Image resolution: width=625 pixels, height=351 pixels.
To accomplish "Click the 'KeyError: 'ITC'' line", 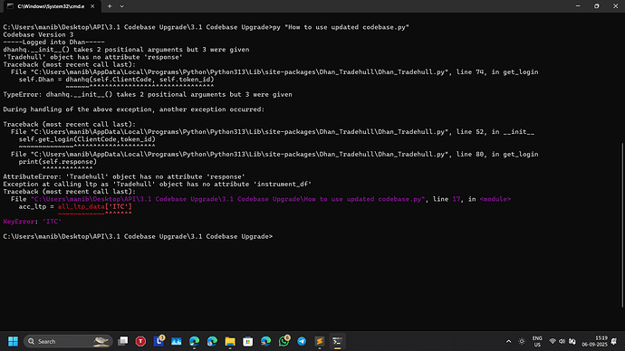I will pyautogui.click(x=33, y=222).
